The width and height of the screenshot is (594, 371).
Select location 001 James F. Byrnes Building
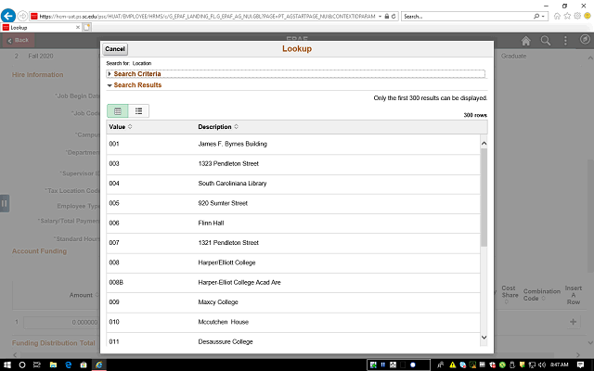click(x=293, y=144)
